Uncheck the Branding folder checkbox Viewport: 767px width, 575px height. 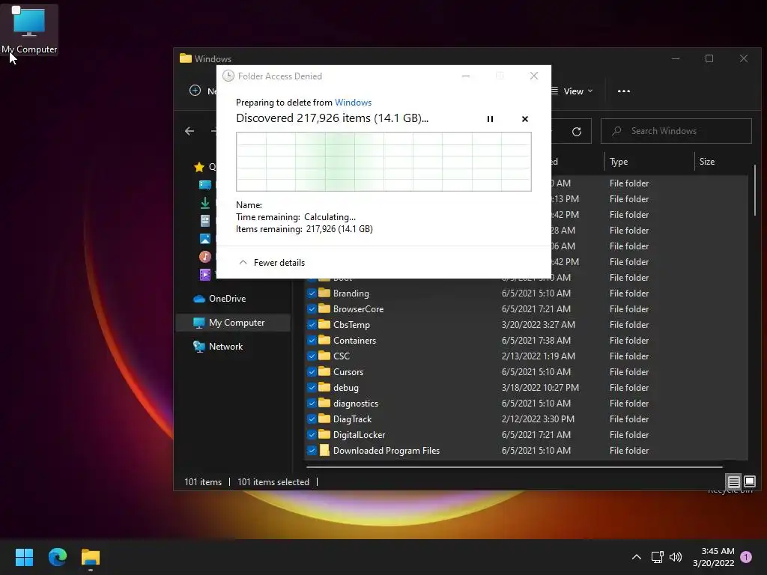click(x=312, y=293)
